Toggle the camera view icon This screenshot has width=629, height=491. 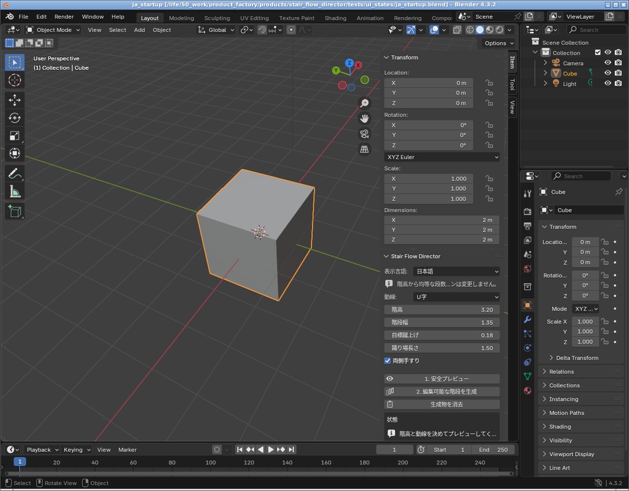(364, 134)
